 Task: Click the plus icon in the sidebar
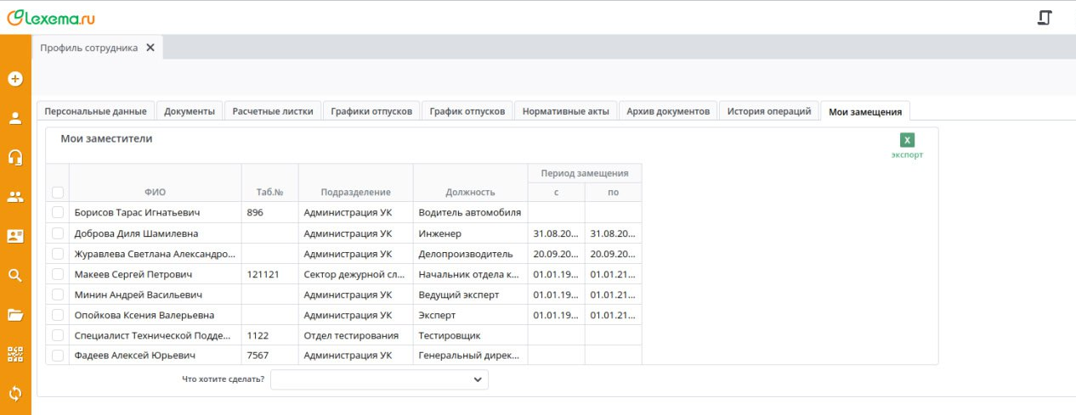14,79
